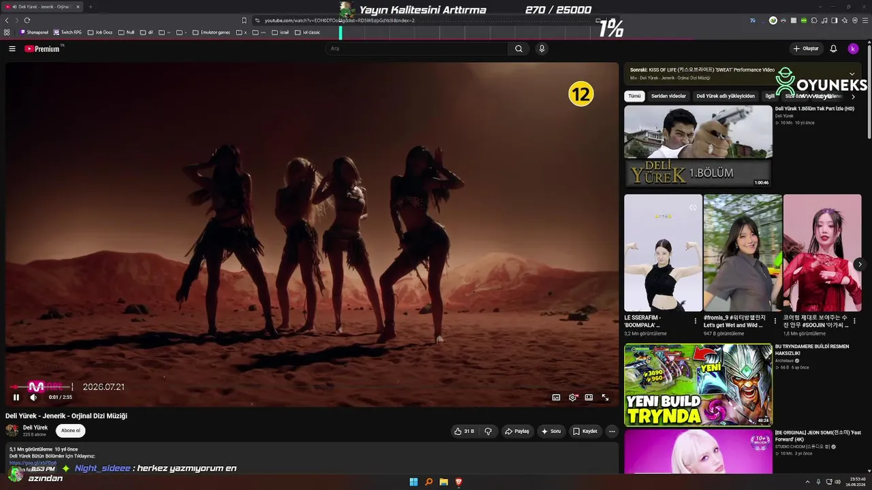Pause the video playback
Viewport: 872px width, 490px height.
[x=16, y=397]
